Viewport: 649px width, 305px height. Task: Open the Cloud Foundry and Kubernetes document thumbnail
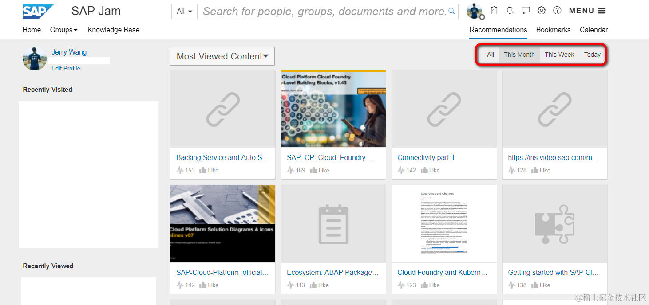444,223
